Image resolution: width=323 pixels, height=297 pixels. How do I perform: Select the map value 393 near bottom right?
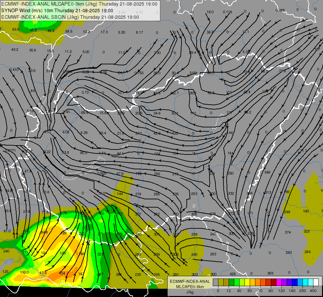point(270,273)
